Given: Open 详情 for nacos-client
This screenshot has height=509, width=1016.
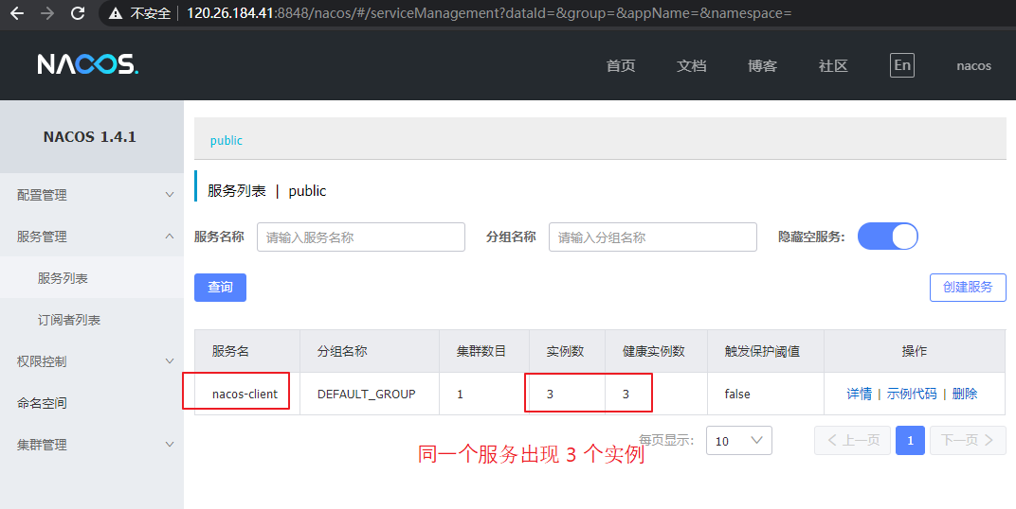Looking at the screenshot, I should click(860, 394).
